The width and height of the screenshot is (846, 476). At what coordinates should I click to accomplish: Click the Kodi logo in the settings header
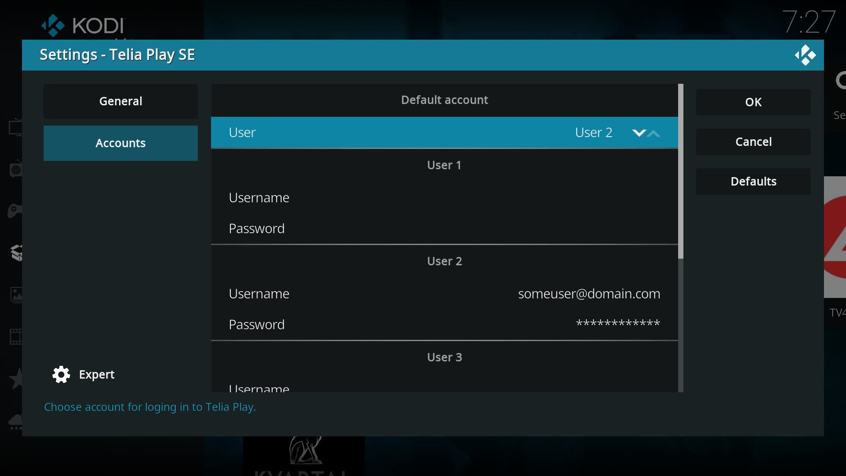point(805,56)
